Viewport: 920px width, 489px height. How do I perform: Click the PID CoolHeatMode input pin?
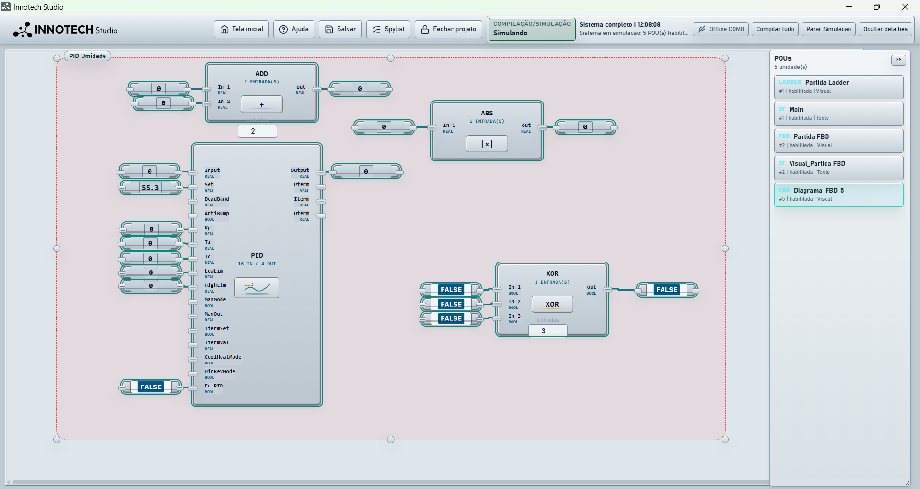click(x=193, y=360)
